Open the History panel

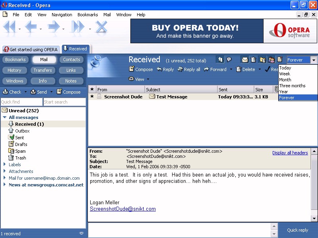pyautogui.click(x=14, y=70)
